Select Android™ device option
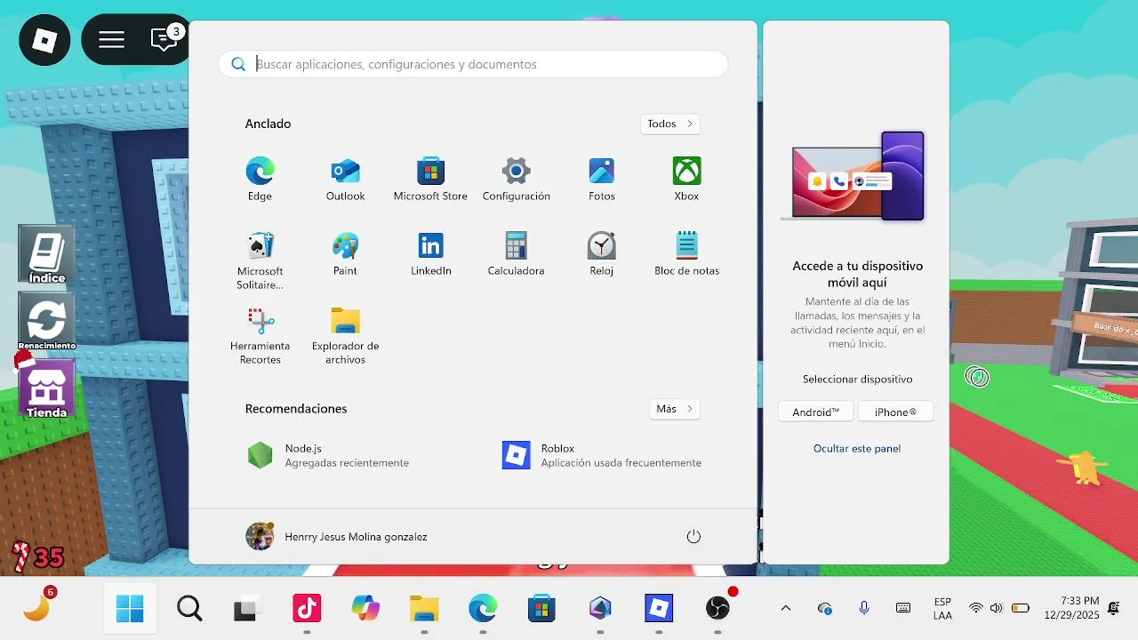 pyautogui.click(x=815, y=412)
